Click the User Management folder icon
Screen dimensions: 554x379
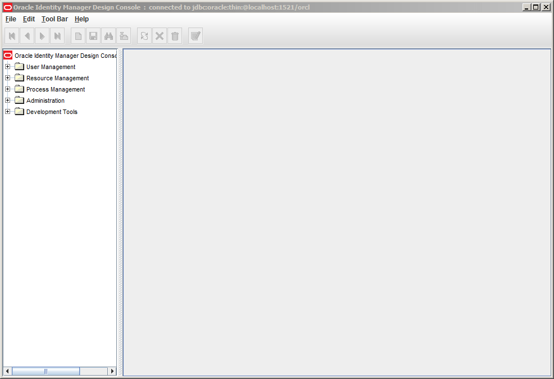tap(20, 67)
